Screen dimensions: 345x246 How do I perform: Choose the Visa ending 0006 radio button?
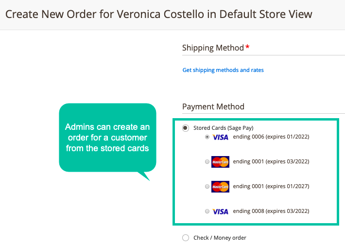[x=207, y=137]
